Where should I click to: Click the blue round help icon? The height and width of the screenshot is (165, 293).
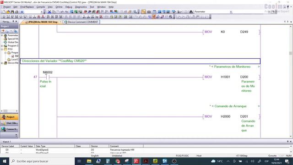pyautogui.click(x=22, y=12)
